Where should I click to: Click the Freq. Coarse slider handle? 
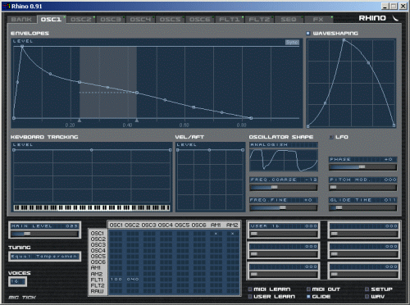point(274,187)
